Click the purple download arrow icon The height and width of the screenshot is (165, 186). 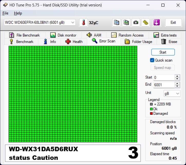(156, 23)
